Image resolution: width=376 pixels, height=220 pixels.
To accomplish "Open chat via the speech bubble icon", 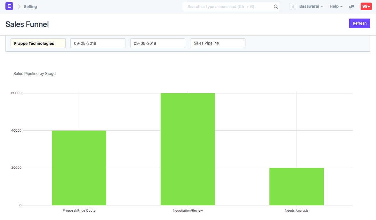I will tap(351, 6).
